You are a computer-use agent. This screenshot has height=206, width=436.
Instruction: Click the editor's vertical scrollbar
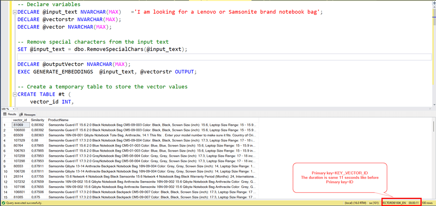click(433, 55)
